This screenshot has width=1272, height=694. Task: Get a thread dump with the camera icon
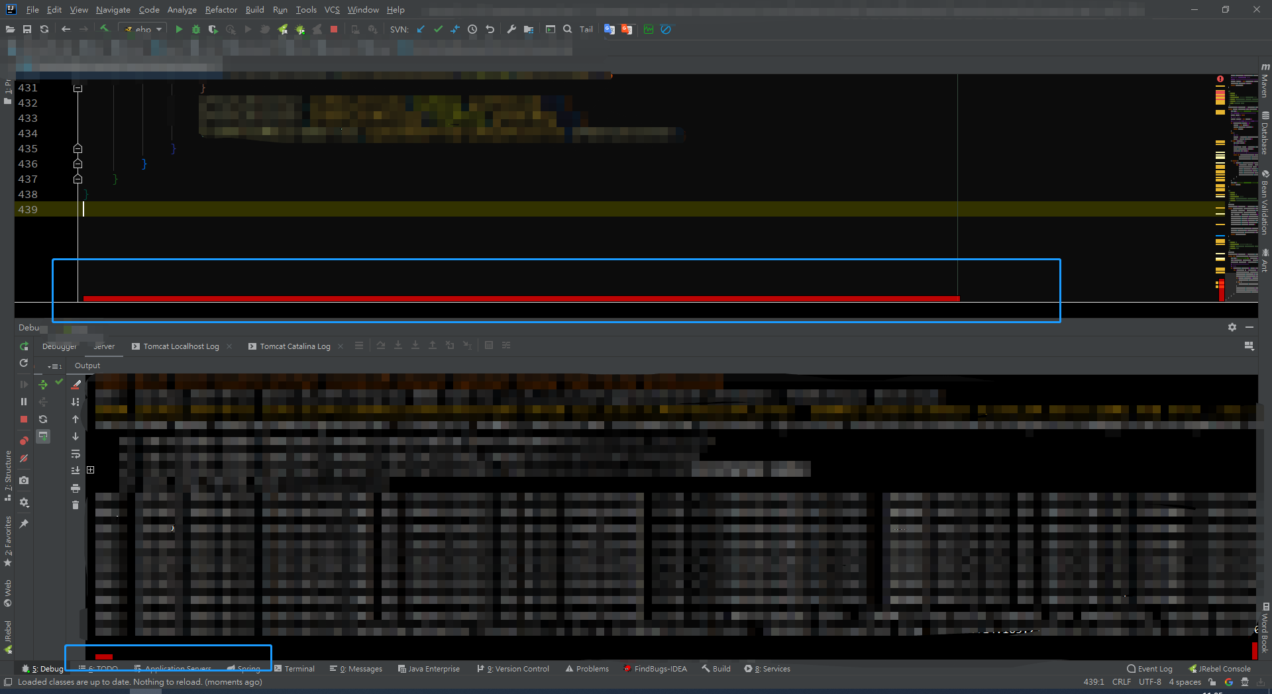24,480
